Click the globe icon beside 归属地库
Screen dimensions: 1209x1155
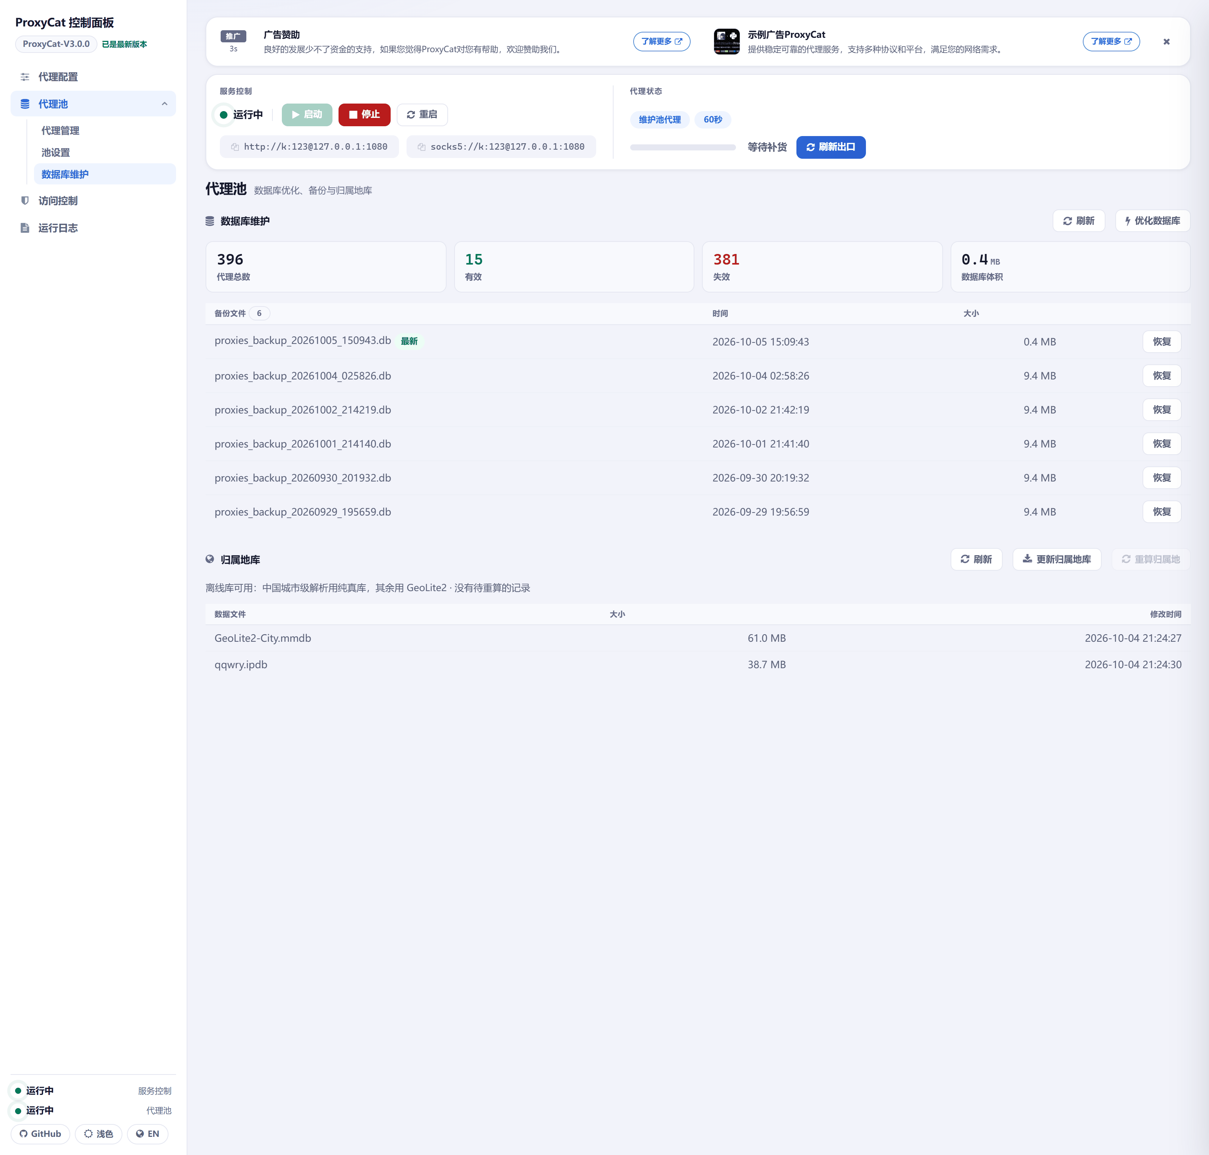pos(210,559)
